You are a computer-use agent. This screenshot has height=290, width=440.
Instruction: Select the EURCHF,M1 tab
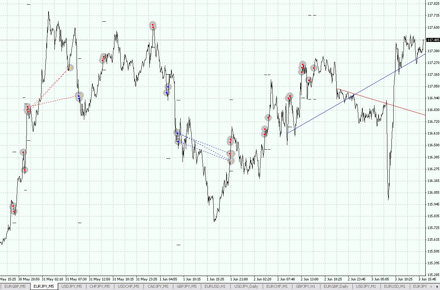(x=277, y=286)
